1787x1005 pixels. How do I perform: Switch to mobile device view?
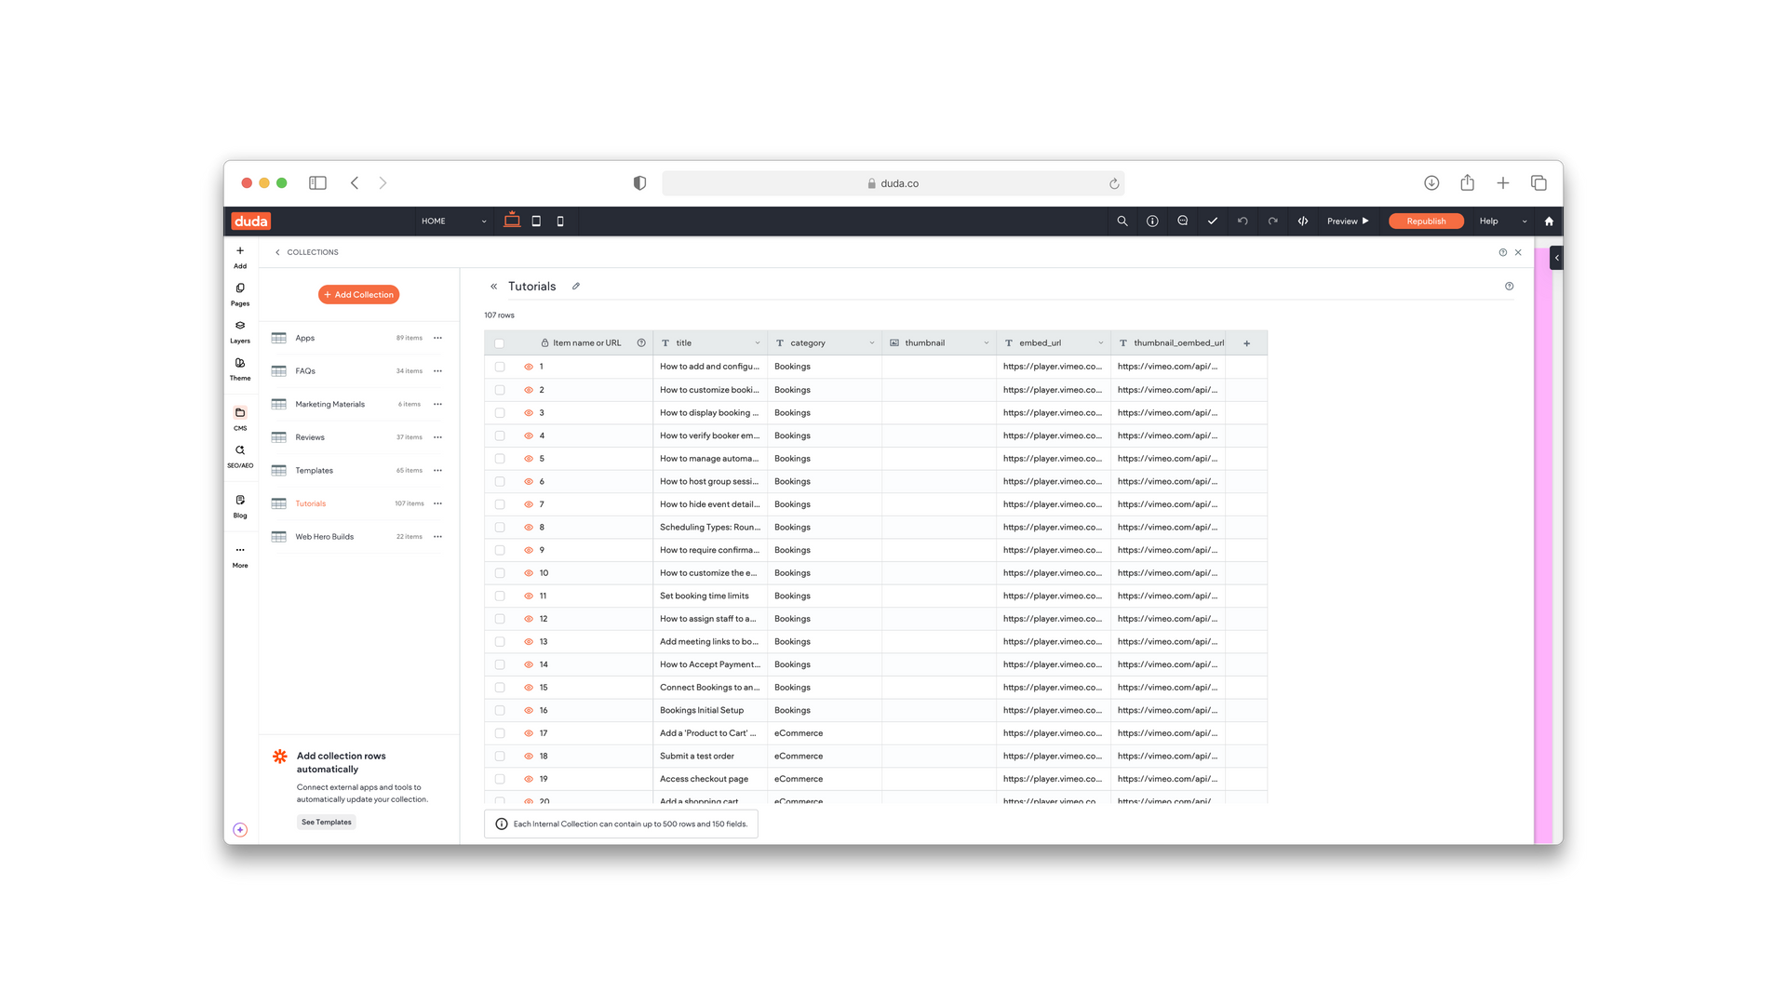(x=560, y=221)
